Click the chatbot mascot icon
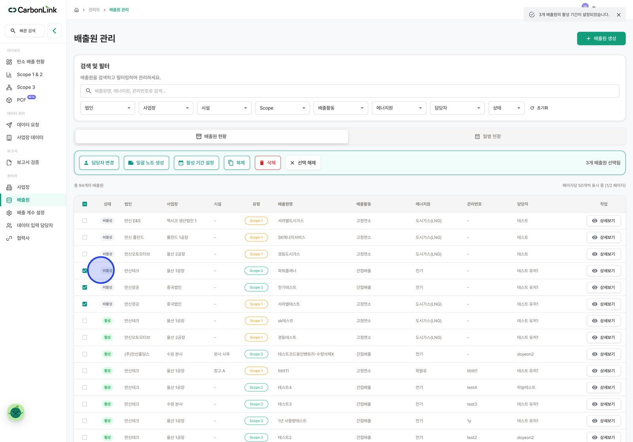 16,413
